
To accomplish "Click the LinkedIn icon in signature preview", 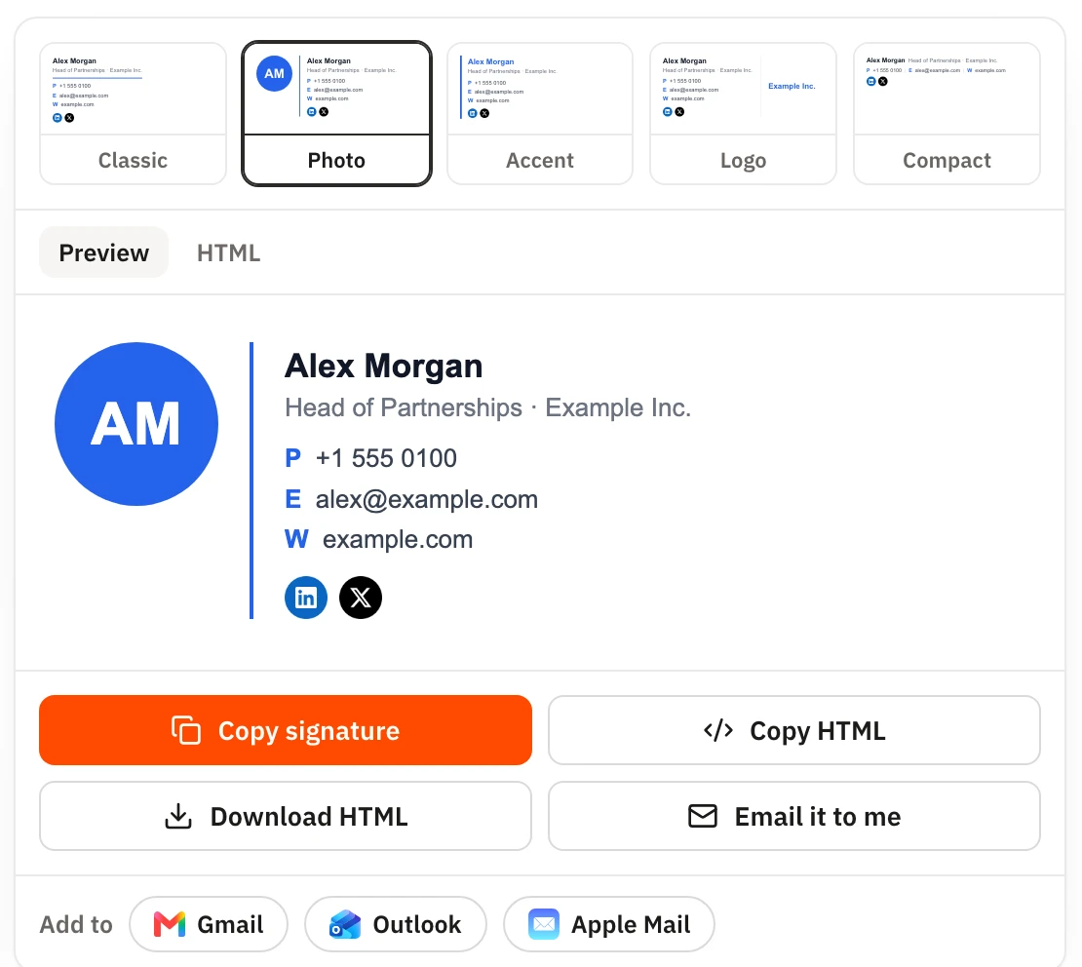I will coord(306,598).
